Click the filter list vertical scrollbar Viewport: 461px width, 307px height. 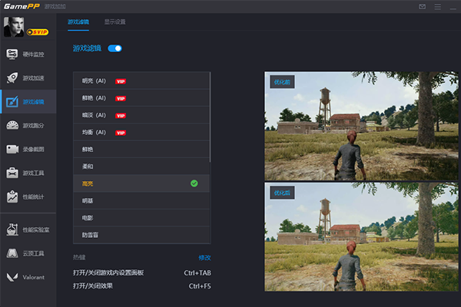click(211, 117)
